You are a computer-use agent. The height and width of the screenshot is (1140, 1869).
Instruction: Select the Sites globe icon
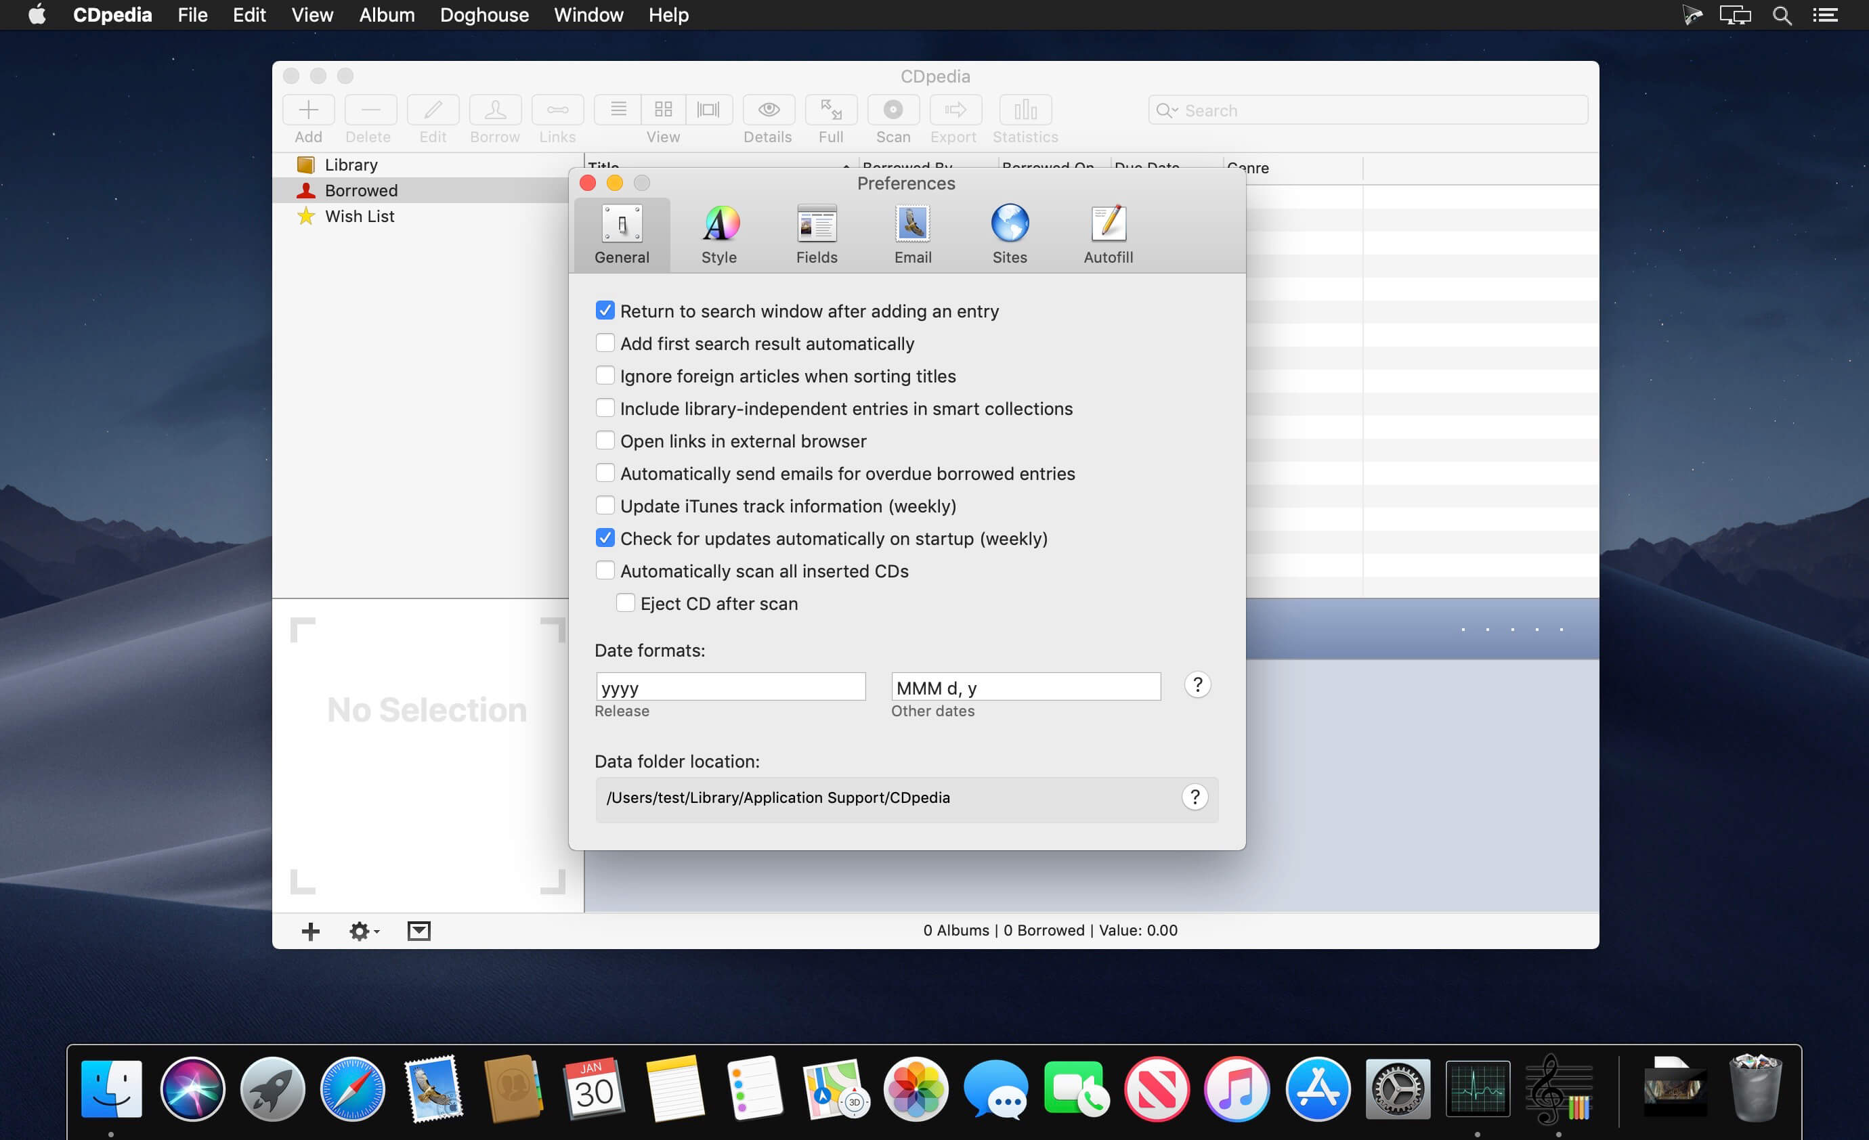(x=1009, y=224)
